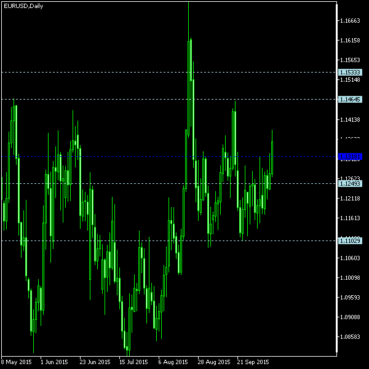The image size is (369, 369).
Task: Click the 1.14138 price scale value
Action: click(350, 120)
